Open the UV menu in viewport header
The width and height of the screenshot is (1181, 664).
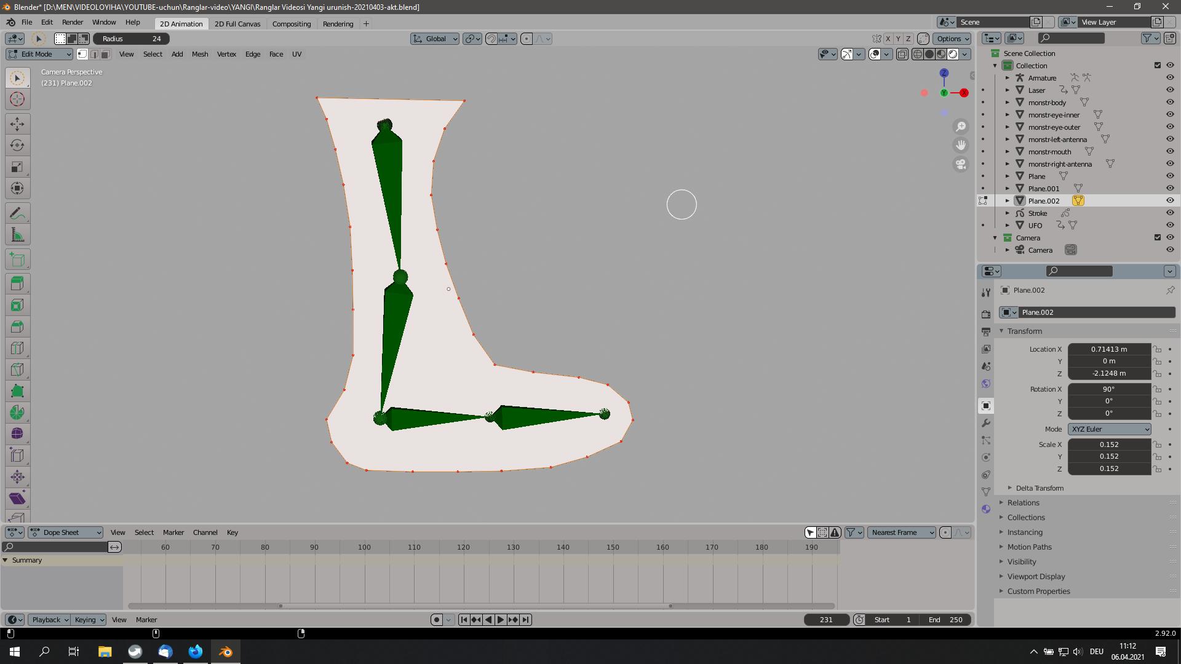(x=296, y=54)
